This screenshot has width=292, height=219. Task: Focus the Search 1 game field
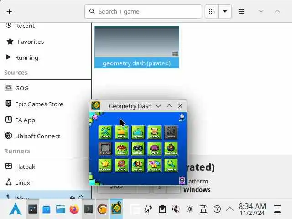[143, 11]
